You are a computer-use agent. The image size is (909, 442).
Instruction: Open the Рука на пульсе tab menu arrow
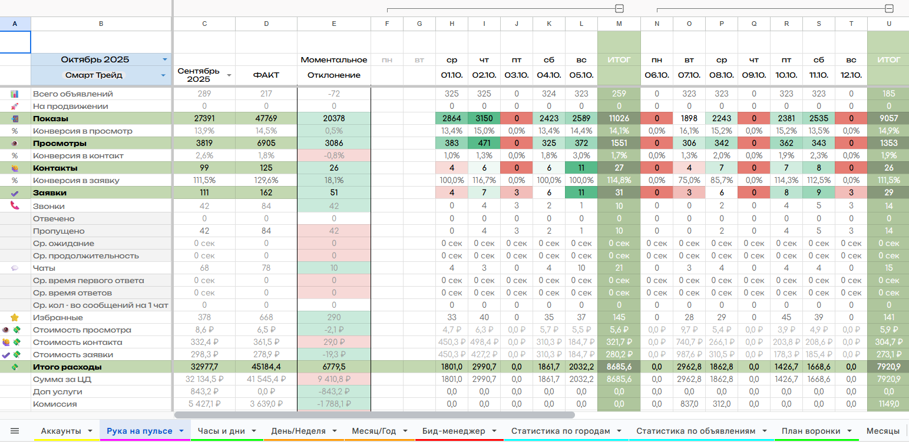pos(181,431)
